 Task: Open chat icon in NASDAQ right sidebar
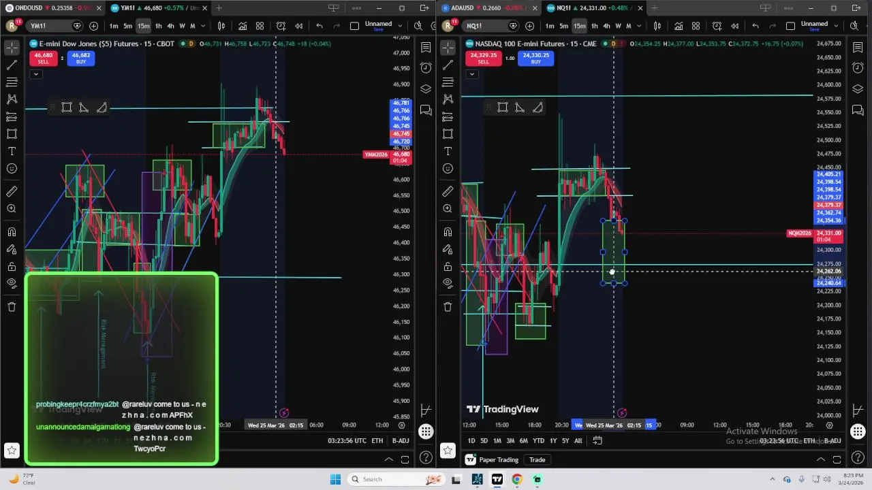[858, 110]
